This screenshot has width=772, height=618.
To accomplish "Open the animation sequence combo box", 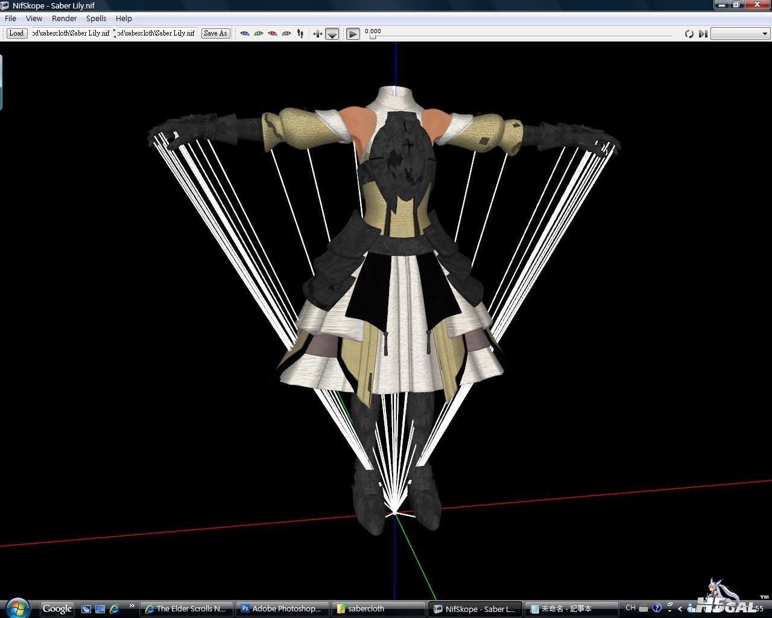I will tap(740, 34).
